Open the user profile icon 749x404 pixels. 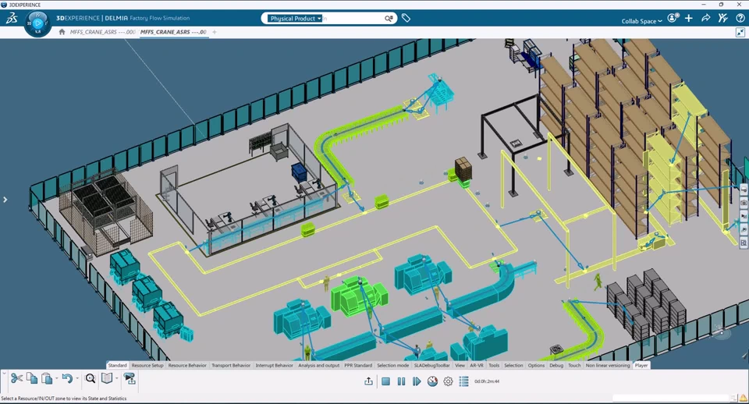point(673,18)
